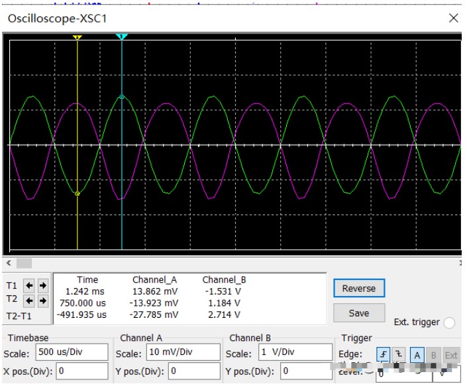This screenshot has height=390, width=467.
Task: Set trigger source to channel B
Action: 435,354
